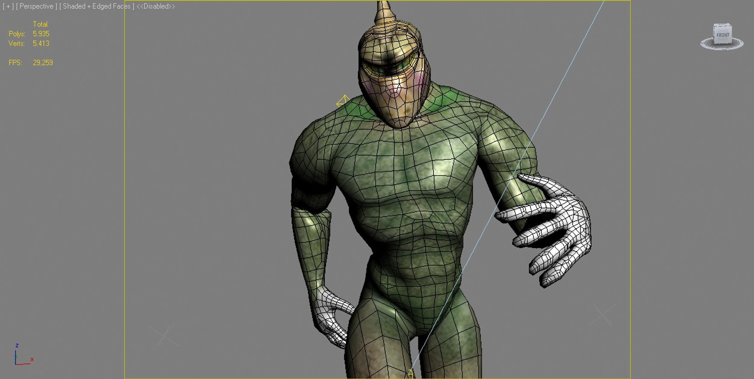Image resolution: width=754 pixels, height=379 pixels.
Task: Open the viewport [+] general menu
Action: (x=8, y=6)
